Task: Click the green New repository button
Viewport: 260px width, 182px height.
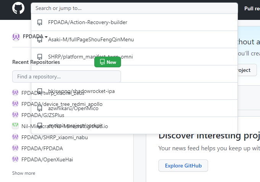Action: point(108,62)
